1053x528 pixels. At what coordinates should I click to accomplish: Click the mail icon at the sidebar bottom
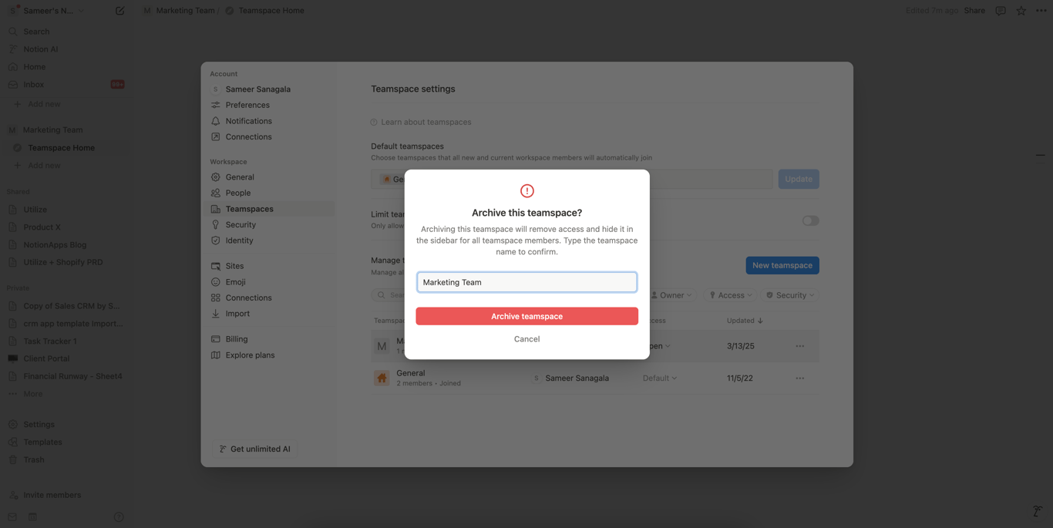[x=12, y=517]
